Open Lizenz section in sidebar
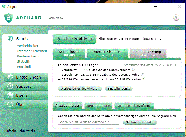This screenshot has height=137, width=186. [x=22, y=95]
